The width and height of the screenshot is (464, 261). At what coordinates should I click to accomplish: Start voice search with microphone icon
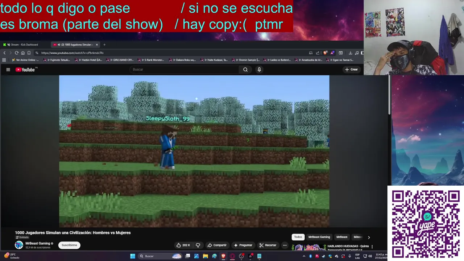[x=259, y=70]
